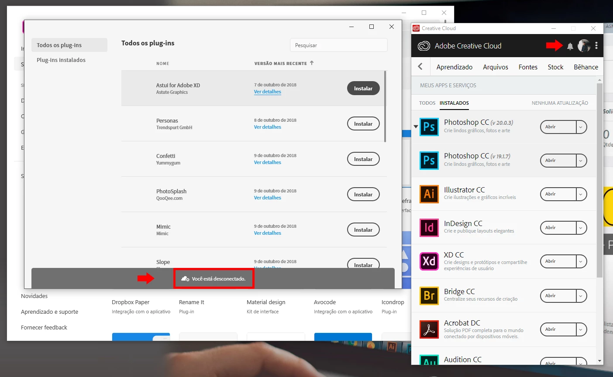The width and height of the screenshot is (613, 377).
Task: Switch to the Aprendizado tab
Action: coord(454,67)
